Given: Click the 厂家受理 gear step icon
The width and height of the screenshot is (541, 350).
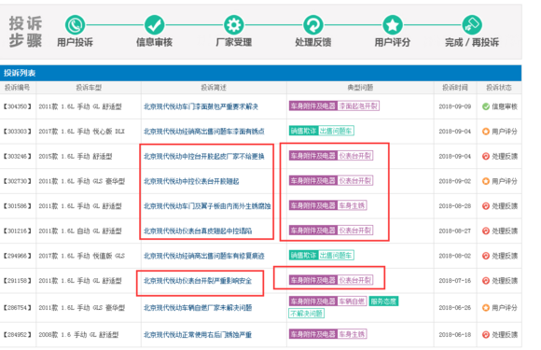Looking at the screenshot, I should pos(233,25).
